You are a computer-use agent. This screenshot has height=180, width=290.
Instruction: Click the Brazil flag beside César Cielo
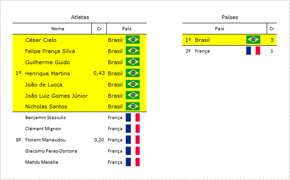[132, 40]
